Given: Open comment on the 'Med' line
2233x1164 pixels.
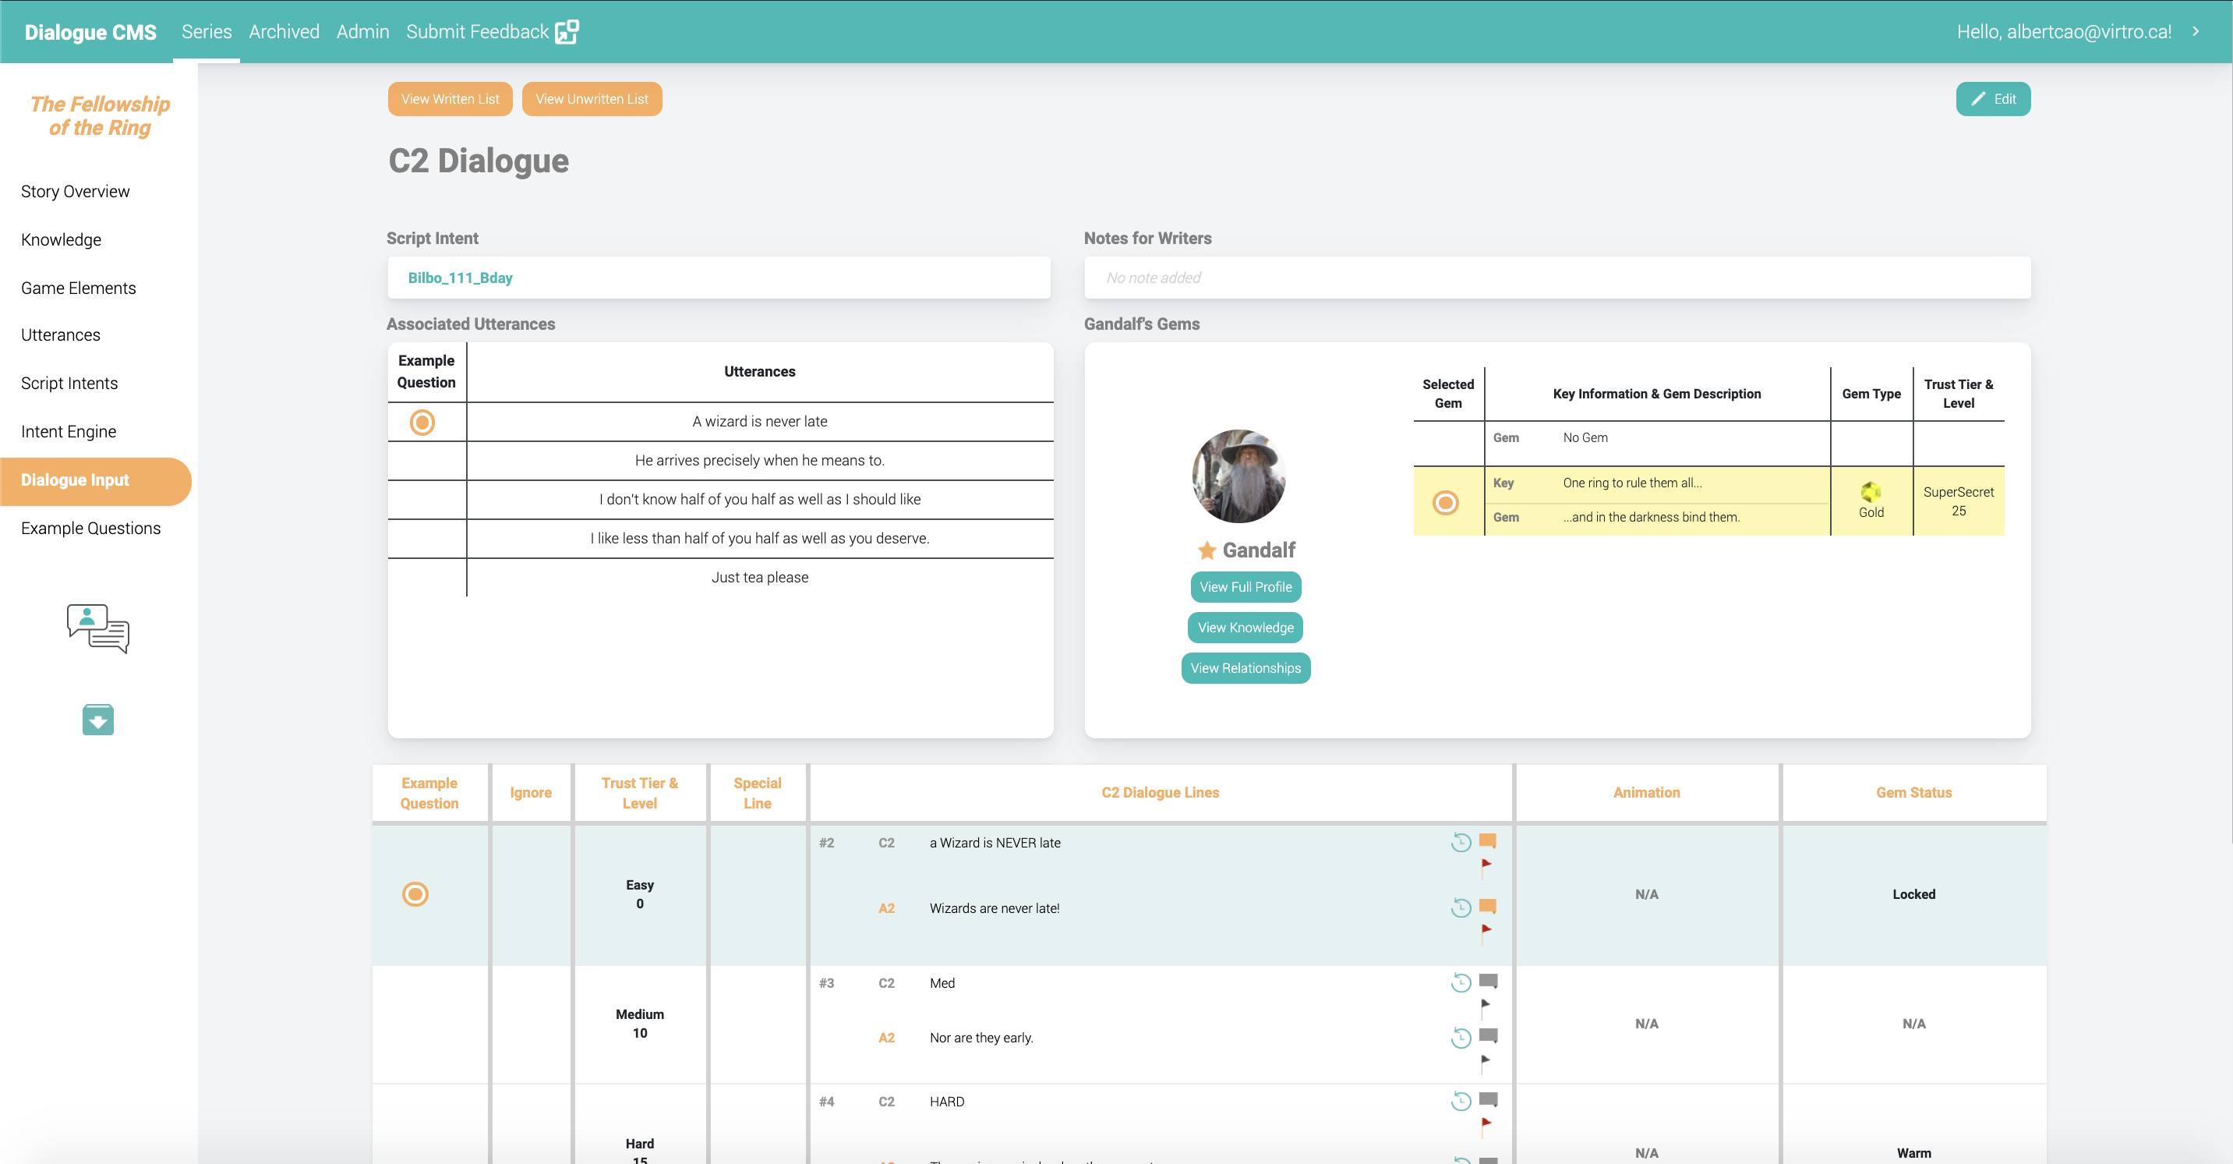Looking at the screenshot, I should (x=1488, y=981).
